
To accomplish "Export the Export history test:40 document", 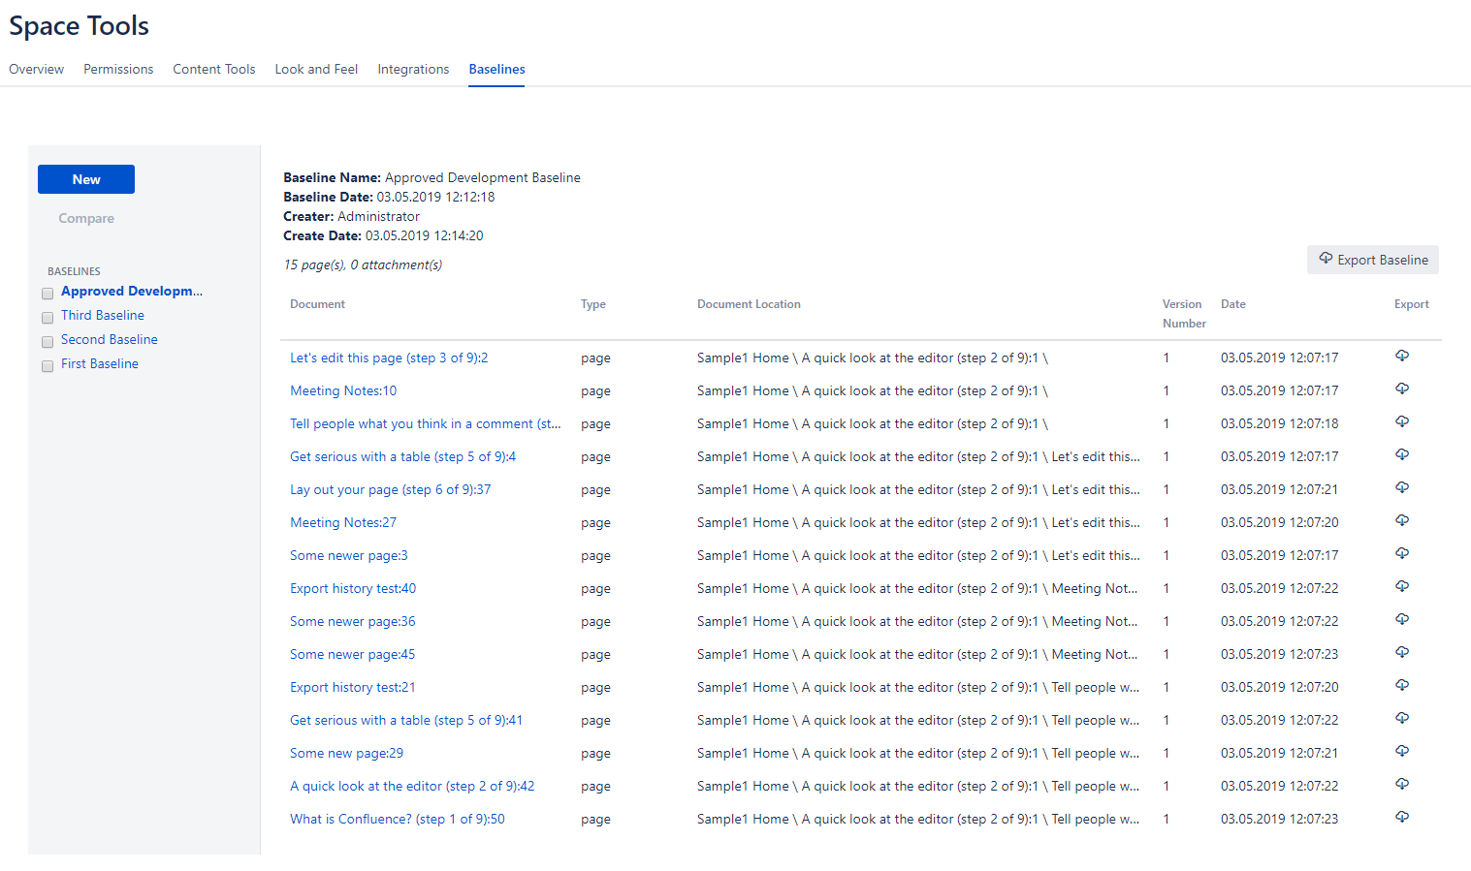I will point(1401,587).
